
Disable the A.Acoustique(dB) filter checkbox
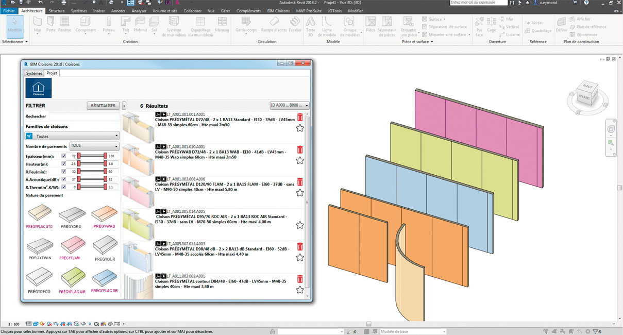pyautogui.click(x=64, y=179)
